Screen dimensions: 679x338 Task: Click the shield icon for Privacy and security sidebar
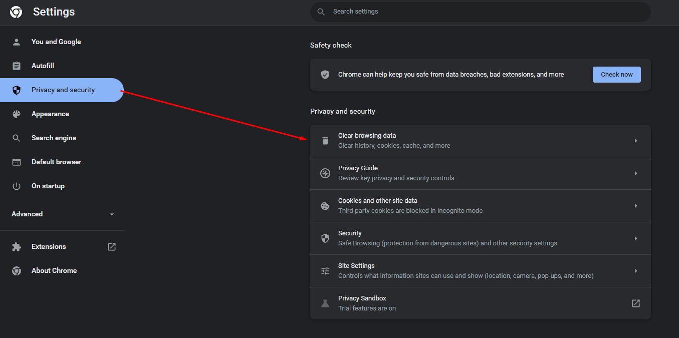tap(17, 90)
